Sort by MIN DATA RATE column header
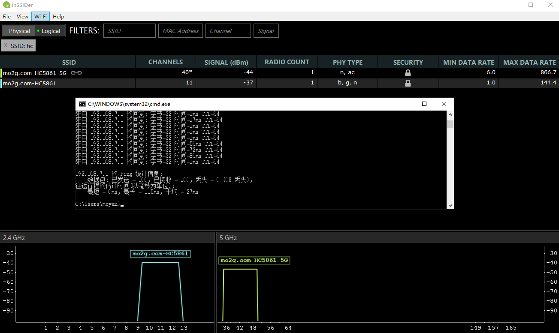Image resolution: width=559 pixels, height=333 pixels. [468, 62]
